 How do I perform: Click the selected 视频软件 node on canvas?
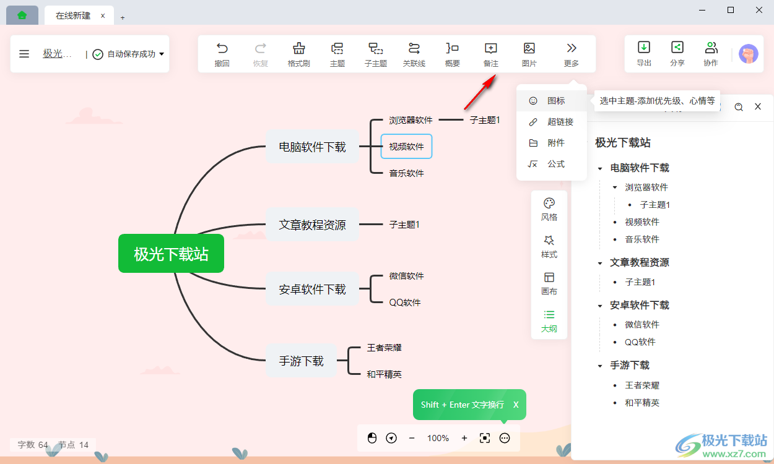click(x=406, y=147)
